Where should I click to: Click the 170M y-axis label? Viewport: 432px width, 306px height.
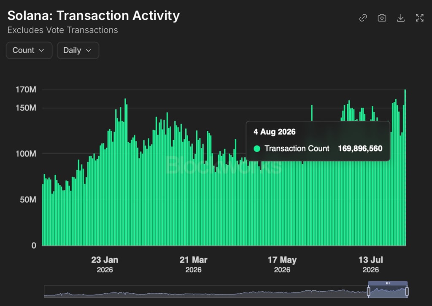[26, 89]
